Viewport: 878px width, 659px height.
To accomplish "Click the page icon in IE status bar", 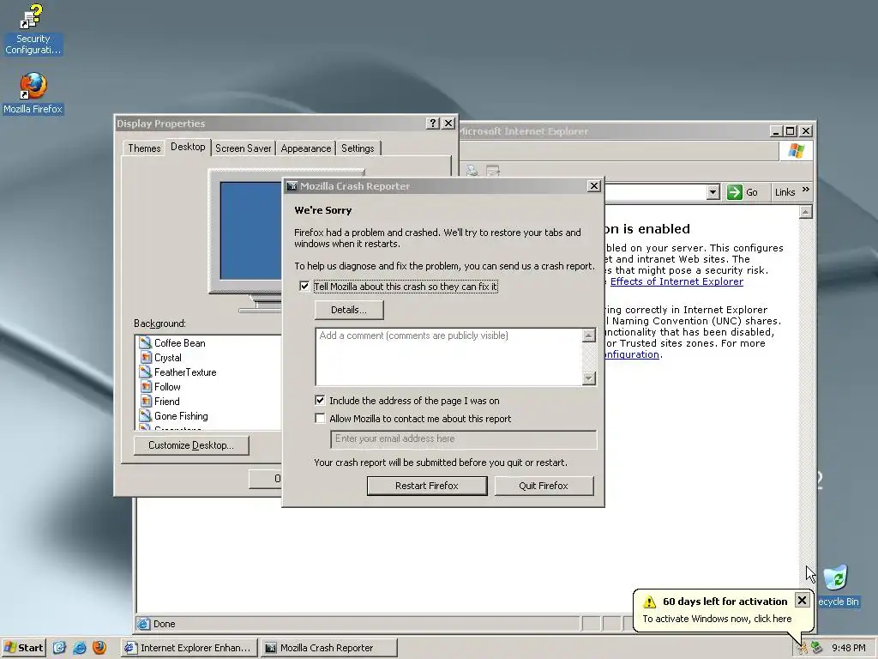I will (143, 624).
